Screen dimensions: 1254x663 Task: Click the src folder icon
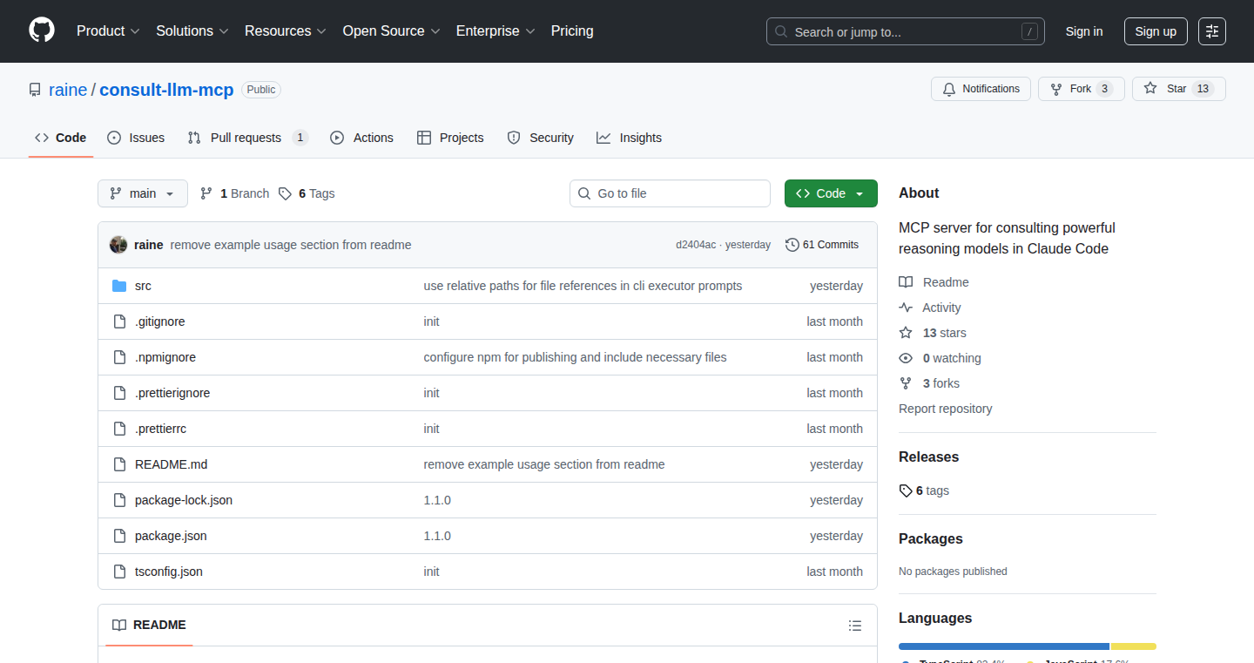(x=119, y=286)
